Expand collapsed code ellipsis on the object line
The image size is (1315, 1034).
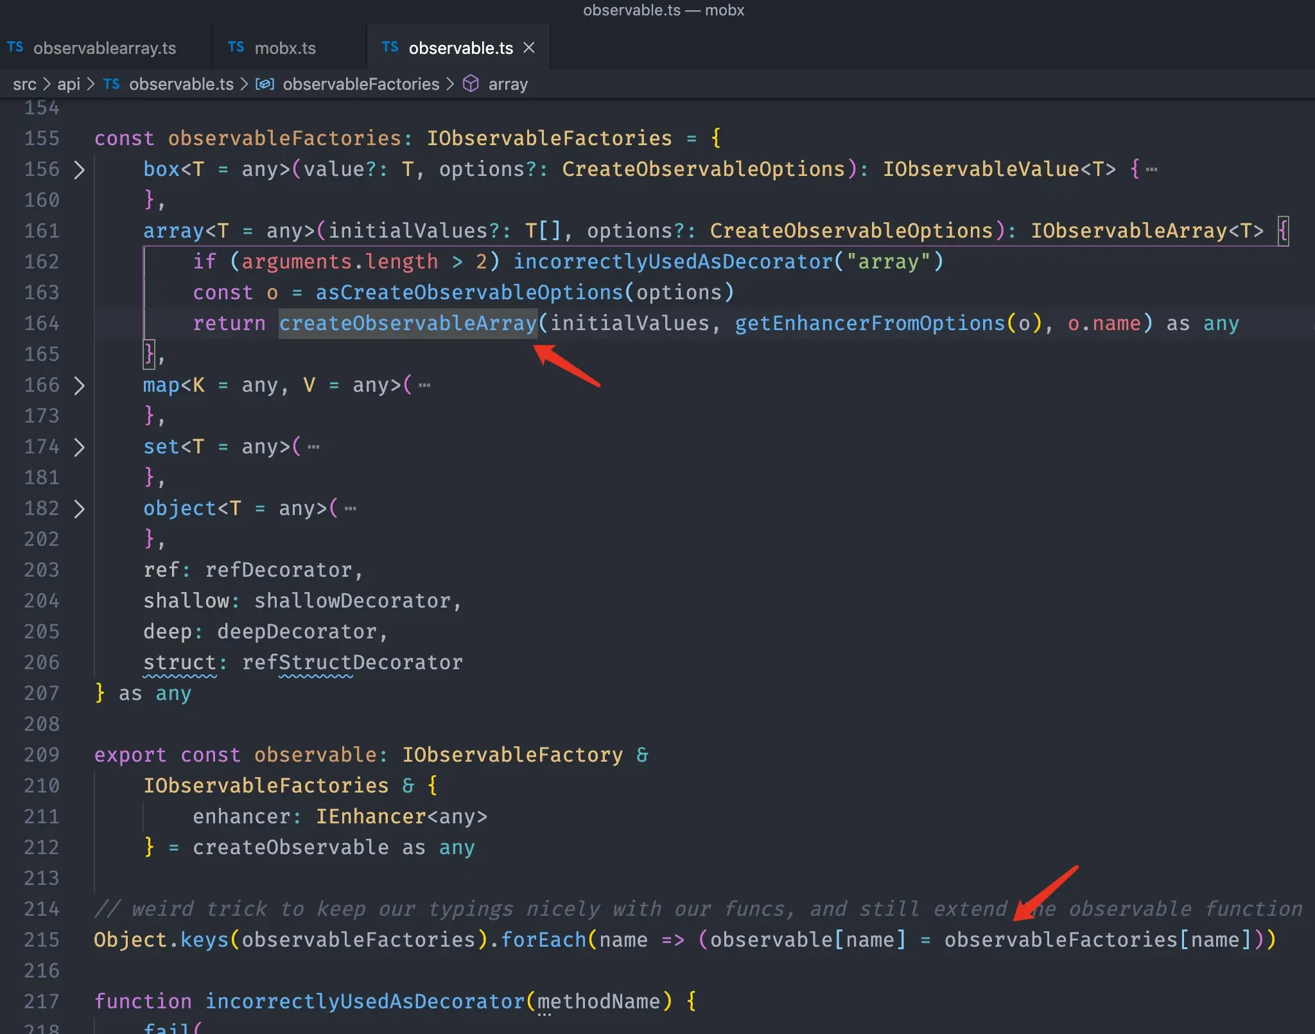[351, 508]
